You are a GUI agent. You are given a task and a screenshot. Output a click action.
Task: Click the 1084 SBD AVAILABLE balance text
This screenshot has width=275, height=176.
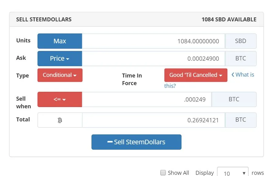(229, 20)
